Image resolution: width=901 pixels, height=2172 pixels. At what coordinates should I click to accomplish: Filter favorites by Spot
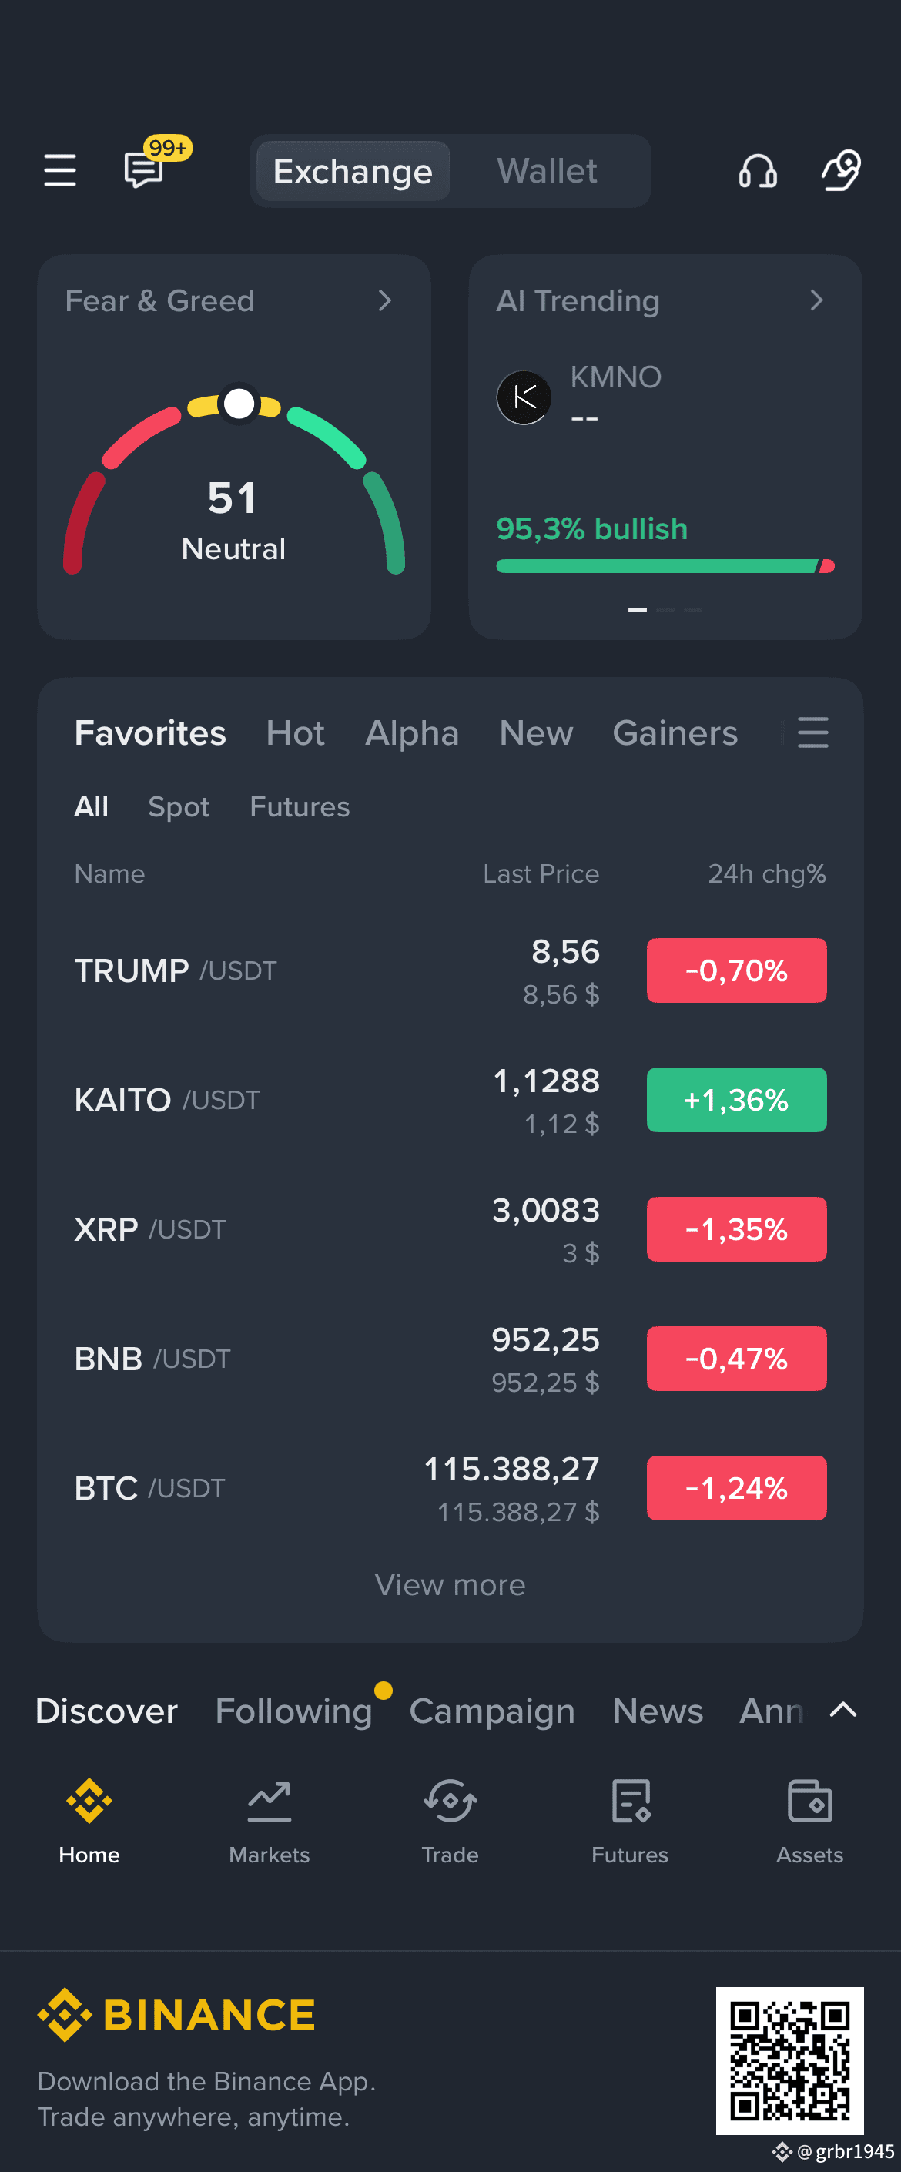(179, 807)
